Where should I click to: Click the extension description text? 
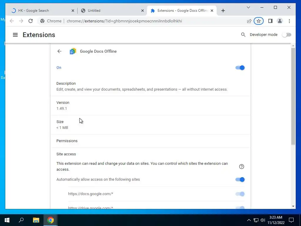[142, 89]
